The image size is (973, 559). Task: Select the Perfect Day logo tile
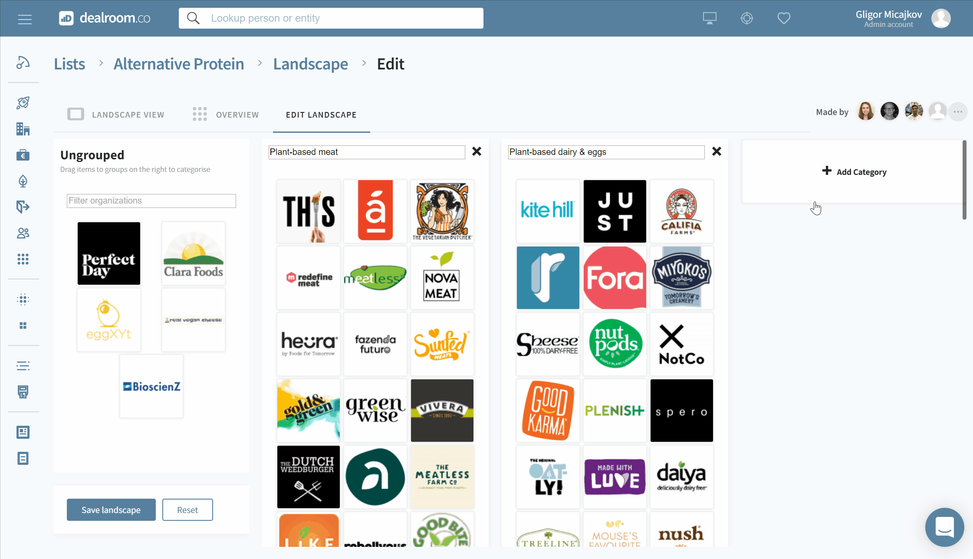pos(109,253)
